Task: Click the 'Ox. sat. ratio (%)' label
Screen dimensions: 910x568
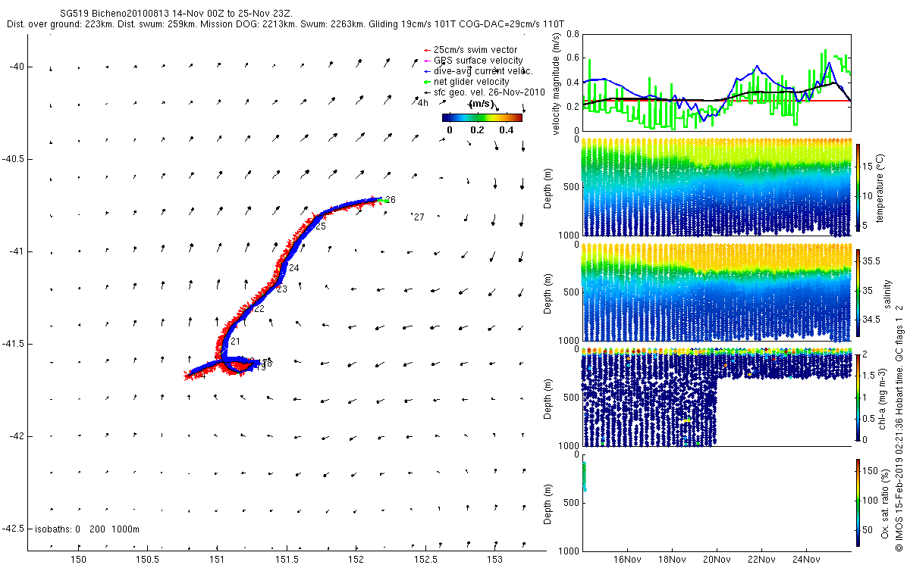Action: [886, 503]
